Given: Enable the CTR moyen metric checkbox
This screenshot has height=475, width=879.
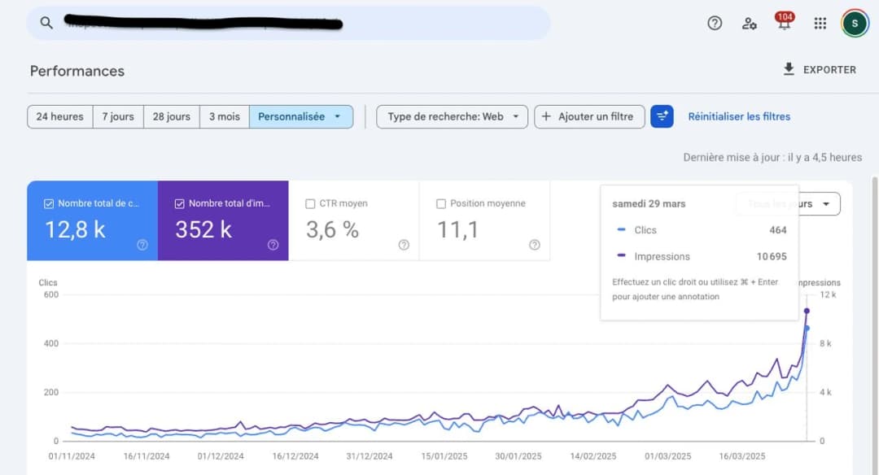Looking at the screenshot, I should click(311, 203).
